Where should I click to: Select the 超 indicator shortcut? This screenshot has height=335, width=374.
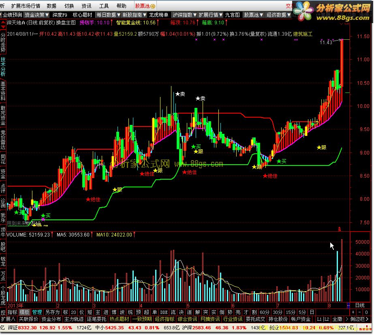coord(146,312)
